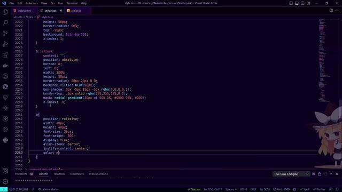
Task: Open the Thunder Client lightning icon
Action: 5,119
